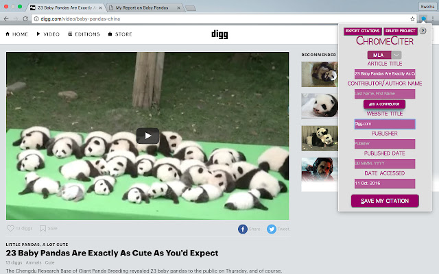This screenshot has width=439, height=274.
Task: Click the Export Citations button
Action: pos(362,31)
